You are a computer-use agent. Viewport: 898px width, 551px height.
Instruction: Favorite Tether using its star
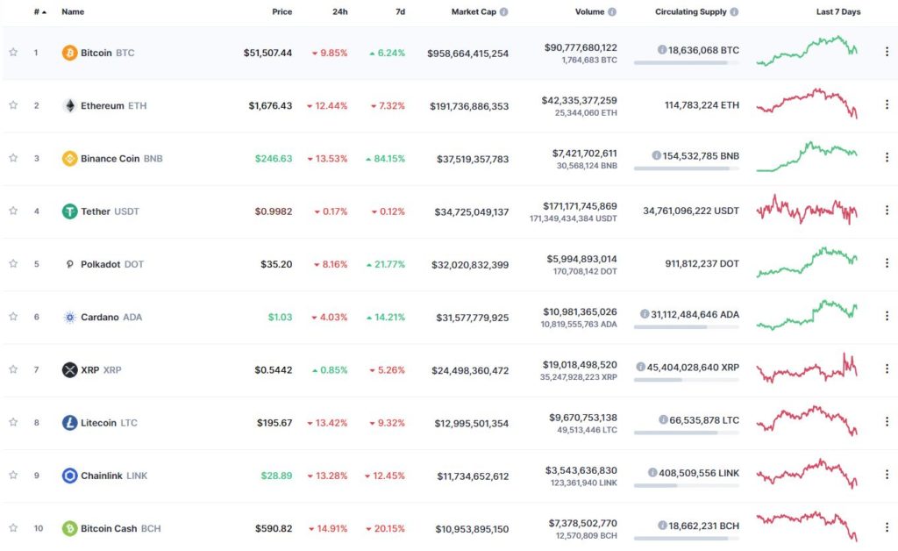13,211
